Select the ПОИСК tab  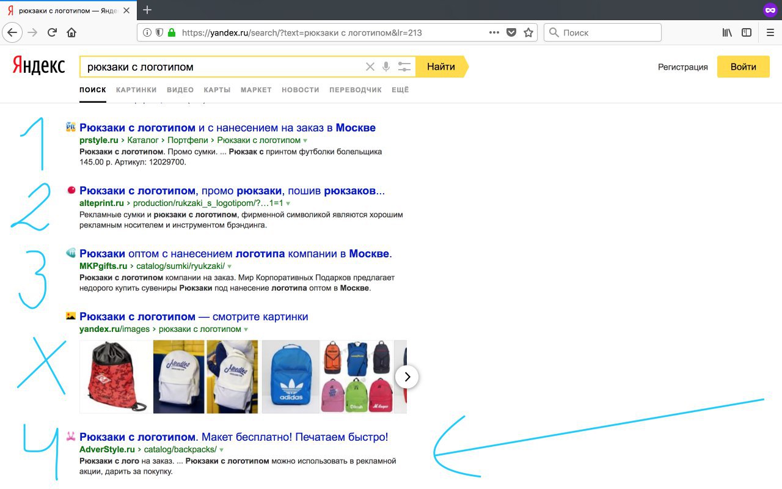[x=93, y=90]
